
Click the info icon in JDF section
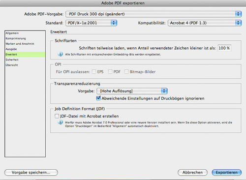tap(60, 122)
